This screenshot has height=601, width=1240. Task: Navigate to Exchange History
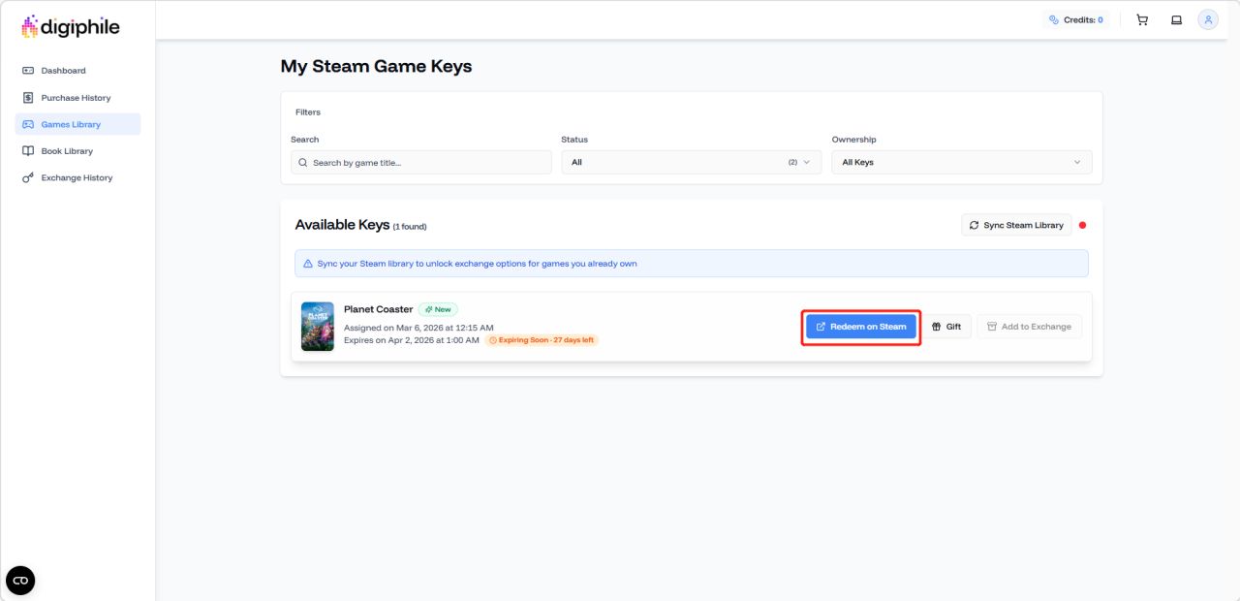77,178
